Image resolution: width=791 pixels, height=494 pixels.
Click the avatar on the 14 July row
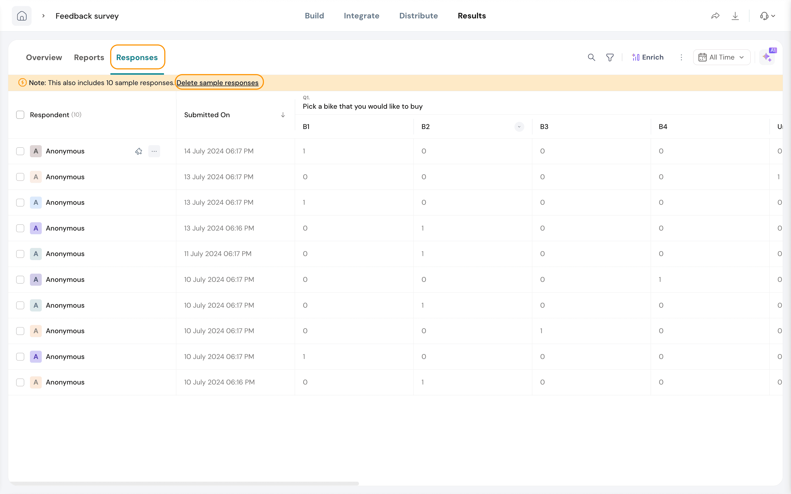click(x=36, y=151)
